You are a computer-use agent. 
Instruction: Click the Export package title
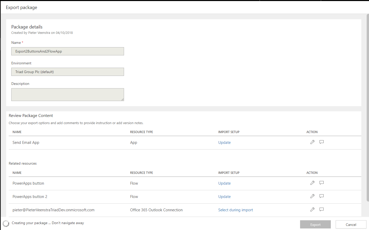coord(22,7)
